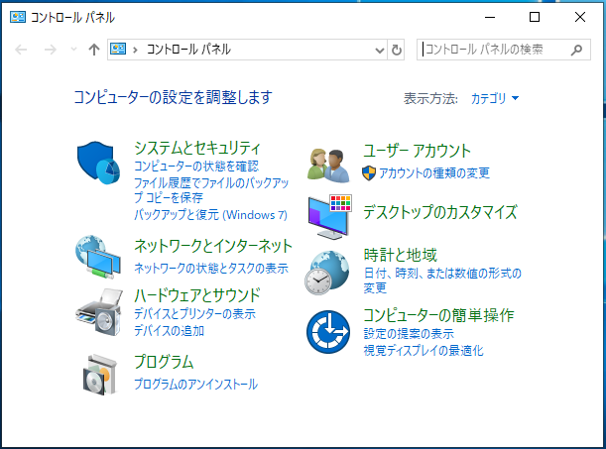Image resolution: width=606 pixels, height=449 pixels.
Task: Click the コンピューターの簡単操作 ease of access icon
Action: (x=328, y=332)
